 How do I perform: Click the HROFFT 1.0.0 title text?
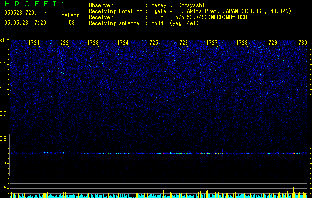click(x=39, y=4)
